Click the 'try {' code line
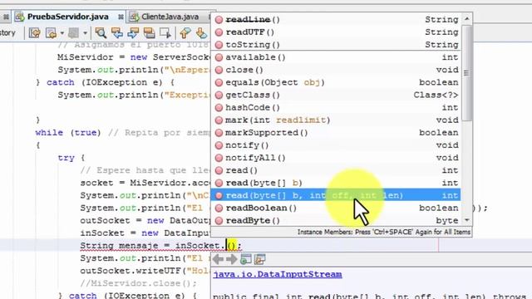Viewport: 532px width, 299px height. 71,158
